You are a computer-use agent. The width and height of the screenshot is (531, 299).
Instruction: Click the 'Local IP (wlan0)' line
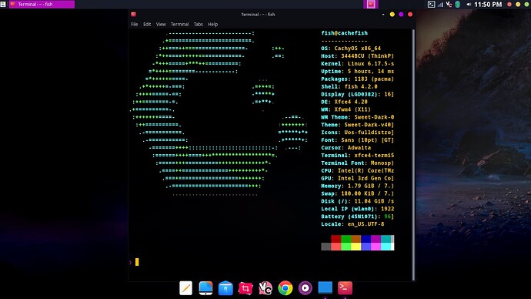tap(358, 209)
